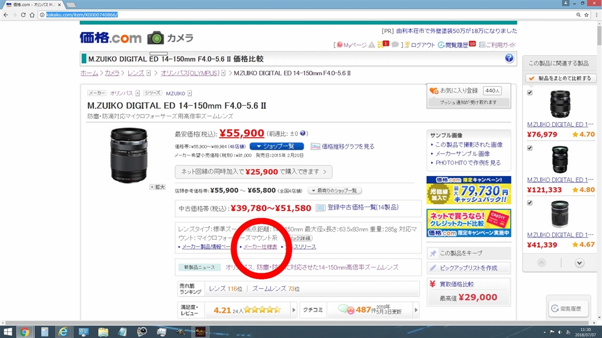
Task: Uncheck the ¥76,979 related product checkbox
Action: coord(530,93)
